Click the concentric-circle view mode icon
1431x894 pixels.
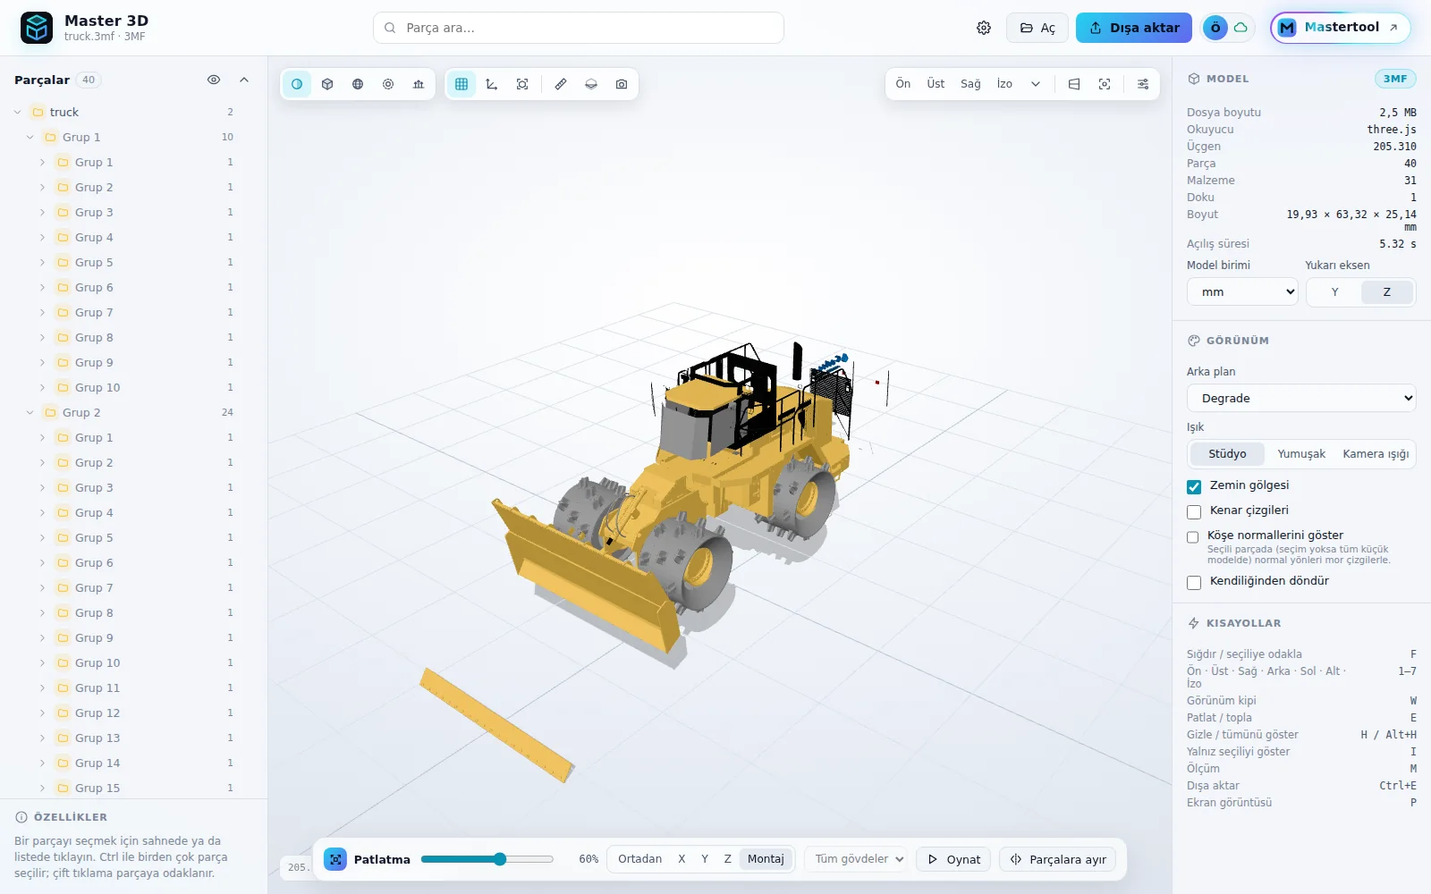pos(388,84)
